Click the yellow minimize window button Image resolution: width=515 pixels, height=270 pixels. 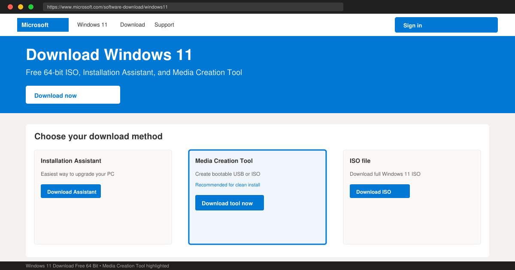tap(21, 7)
